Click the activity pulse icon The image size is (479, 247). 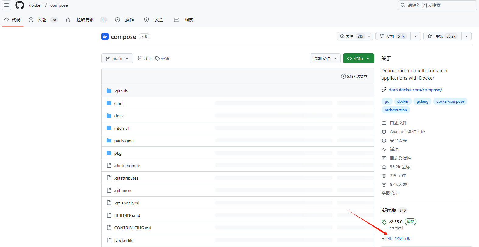384,149
